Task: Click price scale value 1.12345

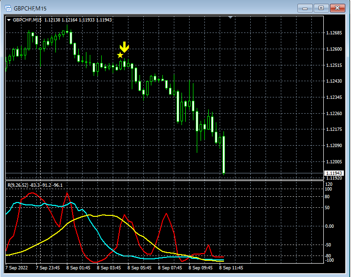Action: (x=334, y=97)
